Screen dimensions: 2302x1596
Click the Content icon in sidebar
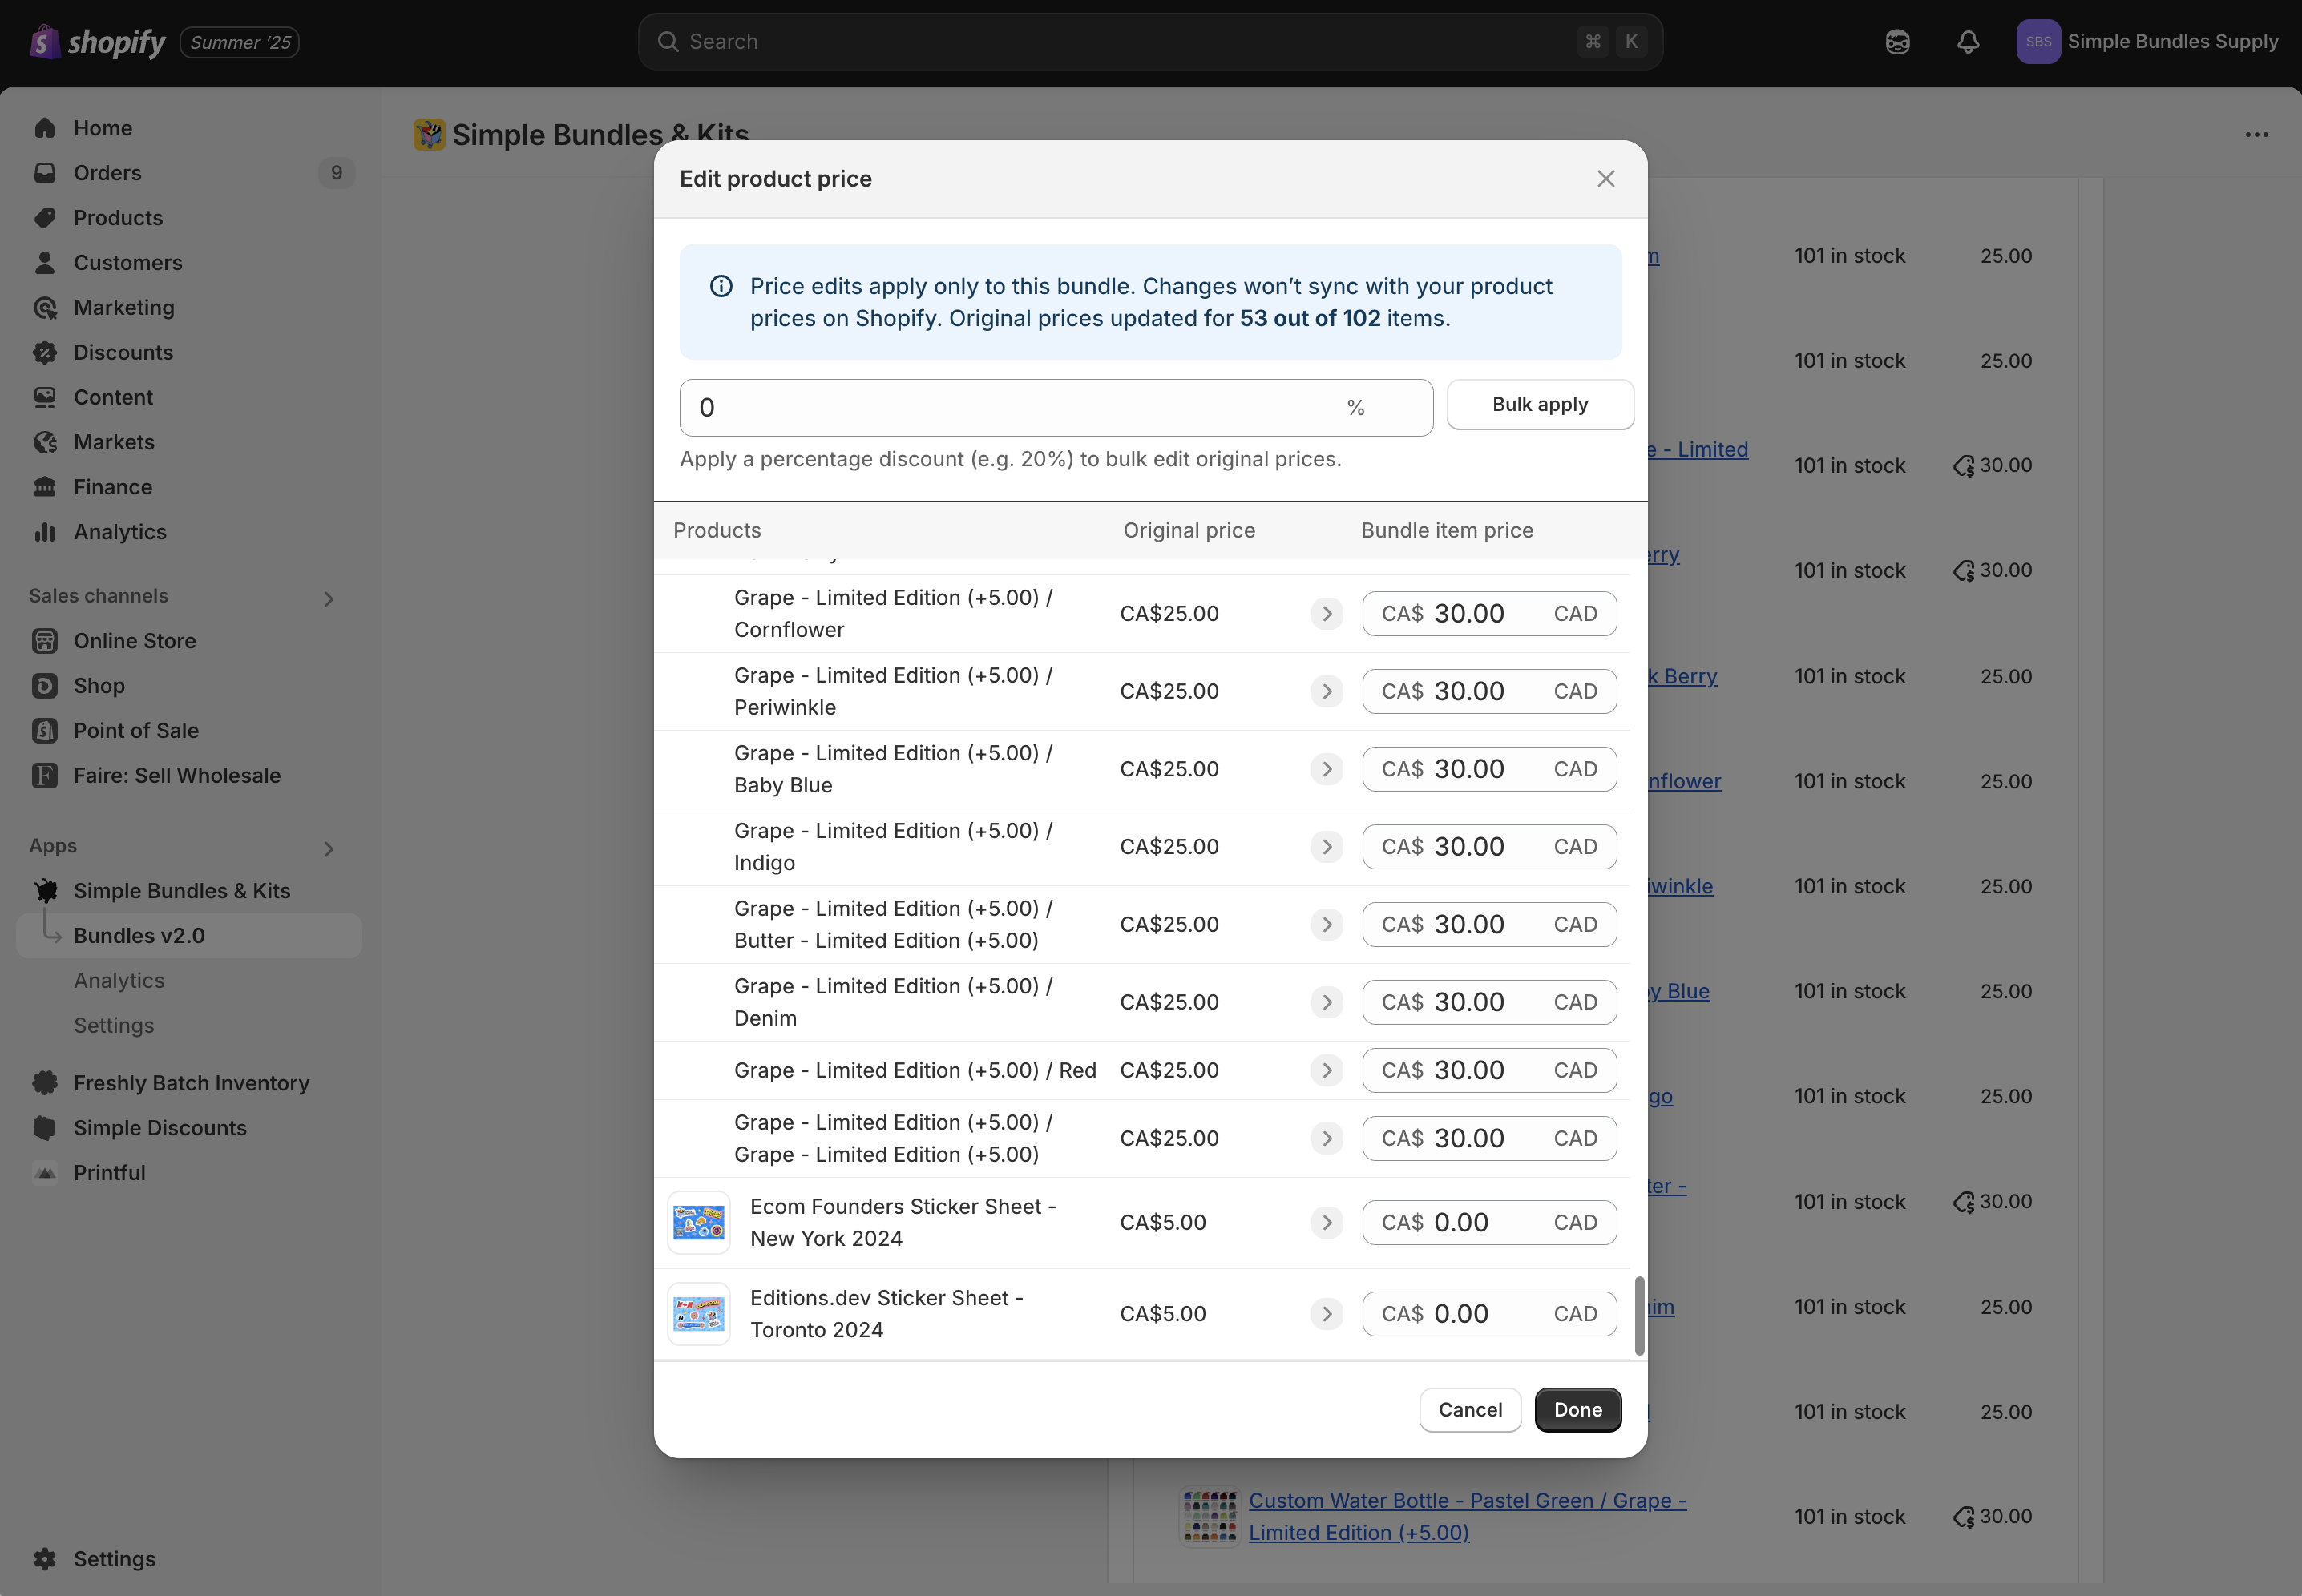[x=45, y=398]
